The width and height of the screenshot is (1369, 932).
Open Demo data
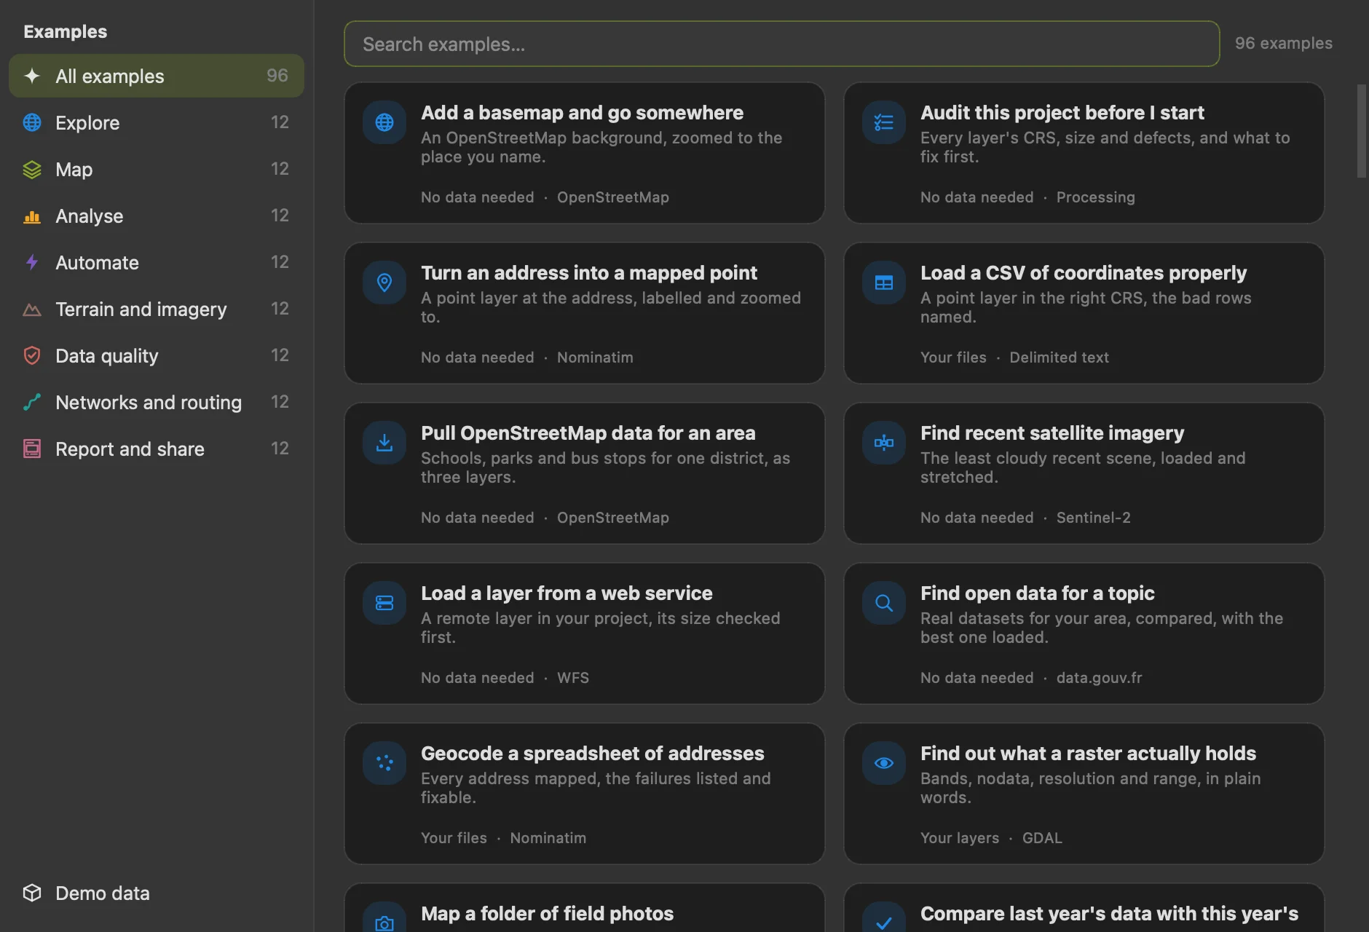[x=157, y=893]
